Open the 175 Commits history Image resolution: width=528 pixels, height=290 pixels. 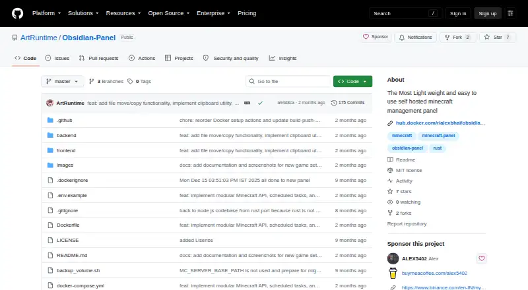pyautogui.click(x=348, y=103)
